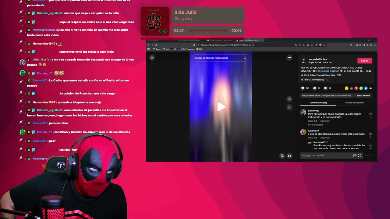
Task: Play the paused TikTok video
Action: (x=221, y=107)
